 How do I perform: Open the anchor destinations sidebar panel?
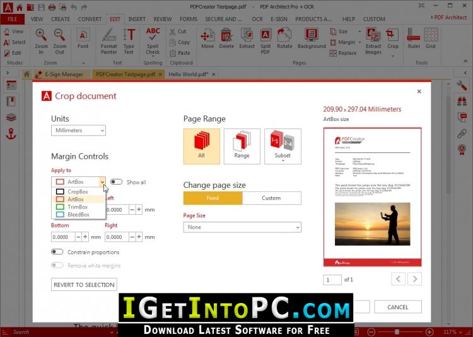point(11,134)
